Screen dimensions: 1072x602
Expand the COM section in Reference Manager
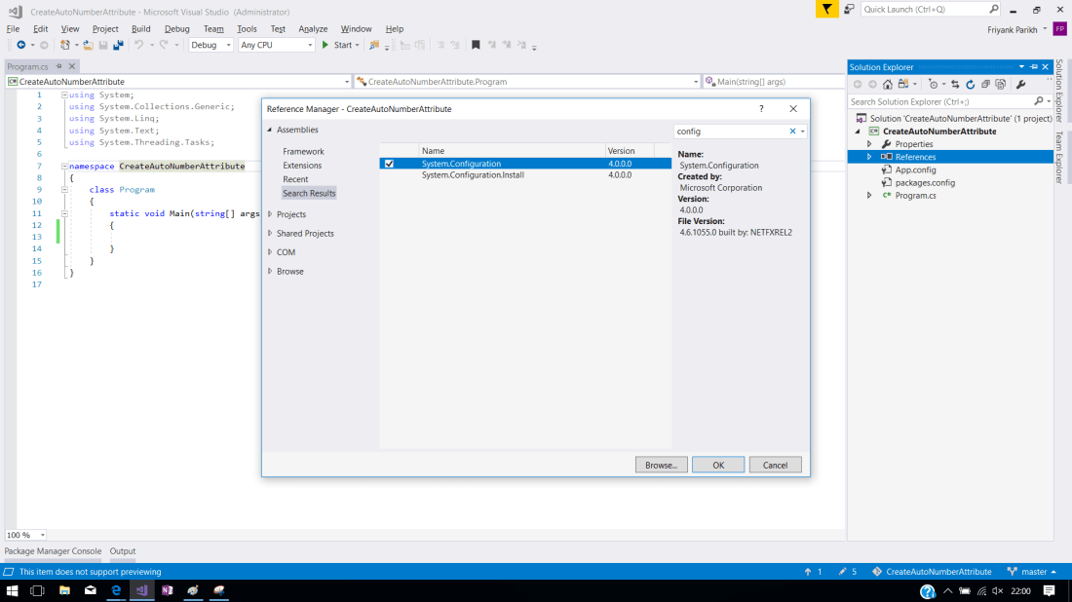(x=270, y=252)
